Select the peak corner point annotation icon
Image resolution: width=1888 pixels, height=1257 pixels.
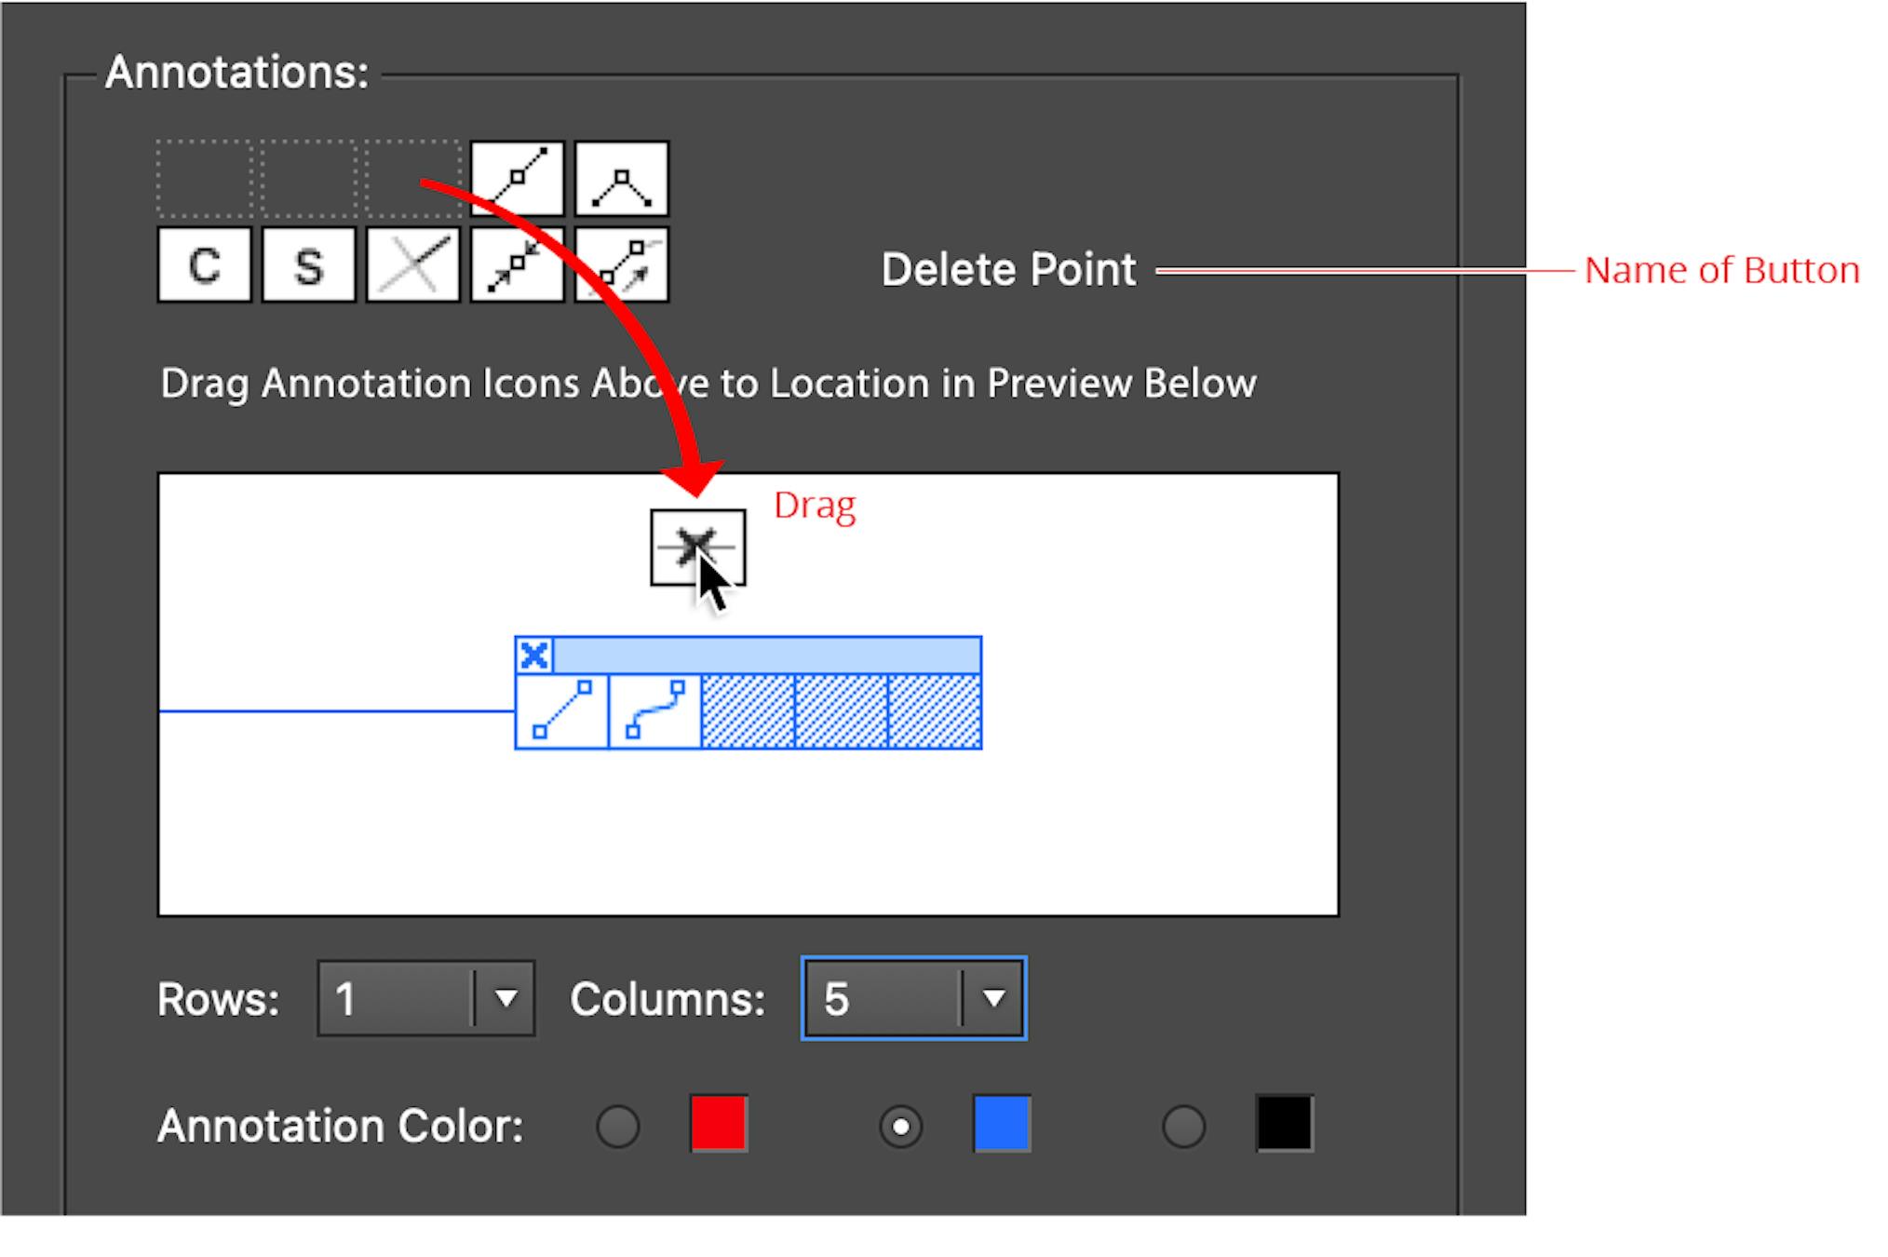(x=622, y=179)
